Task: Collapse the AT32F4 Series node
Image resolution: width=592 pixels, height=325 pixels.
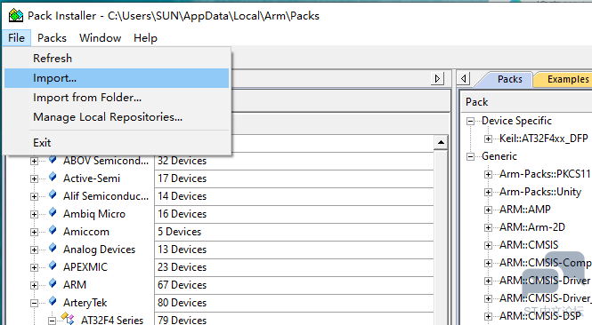Action: [52, 321]
